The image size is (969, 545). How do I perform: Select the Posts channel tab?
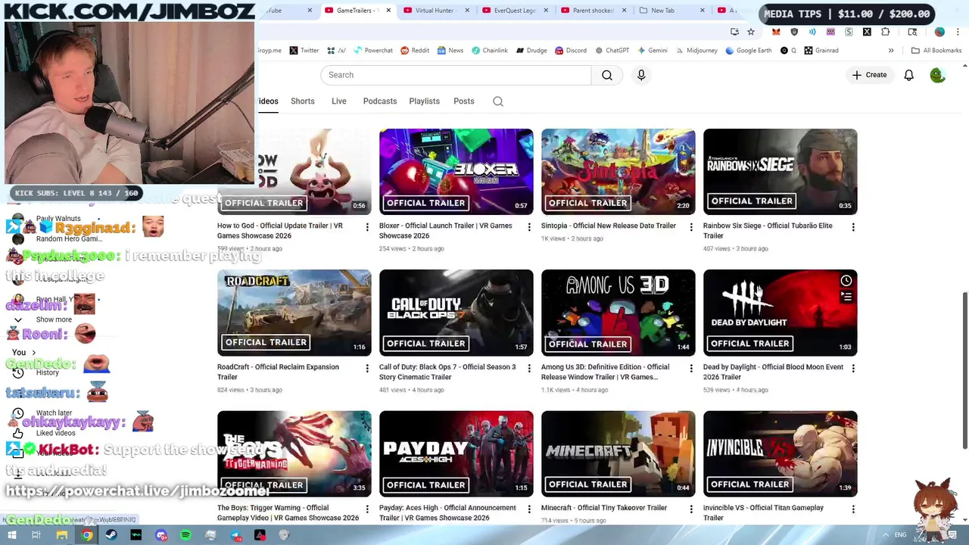point(463,101)
